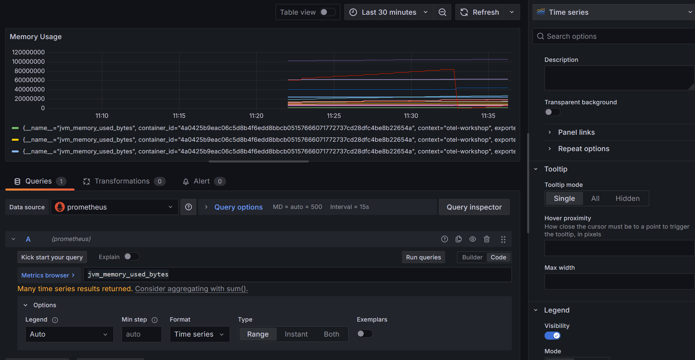Expand the Panel links section

[x=576, y=132]
